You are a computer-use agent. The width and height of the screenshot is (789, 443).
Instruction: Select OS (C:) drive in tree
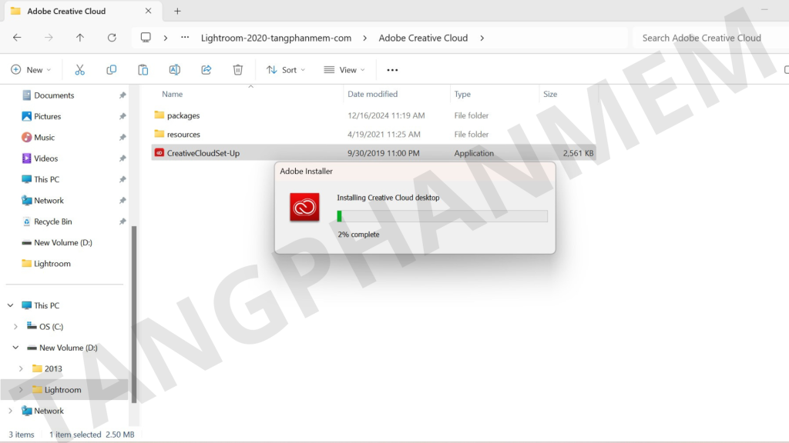pos(52,326)
